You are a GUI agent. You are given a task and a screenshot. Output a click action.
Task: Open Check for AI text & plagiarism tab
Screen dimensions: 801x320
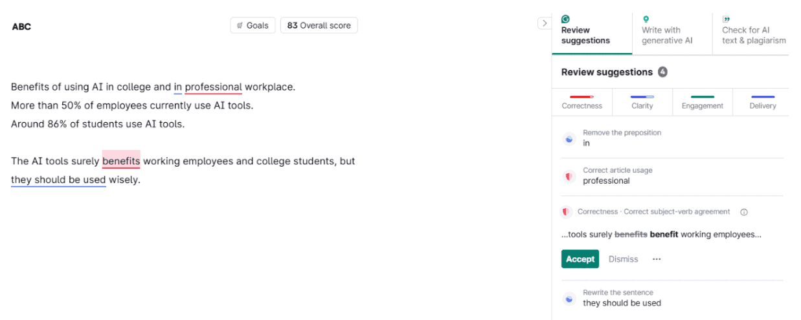point(753,34)
